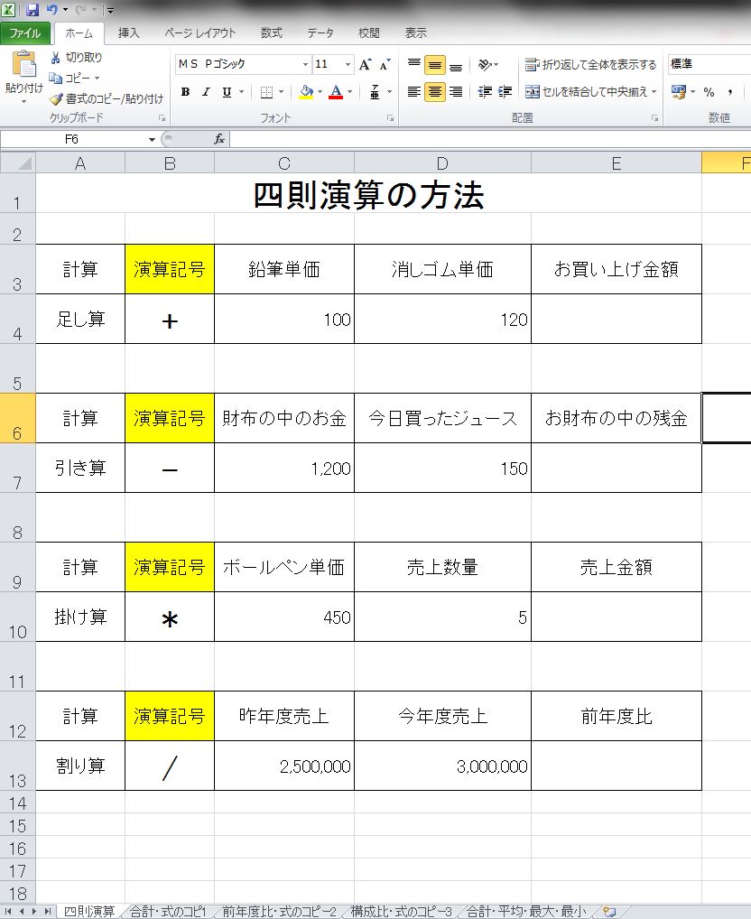Viewport: 751px width, 919px height.
Task: Toggle Italic formatting
Action: coord(206,92)
